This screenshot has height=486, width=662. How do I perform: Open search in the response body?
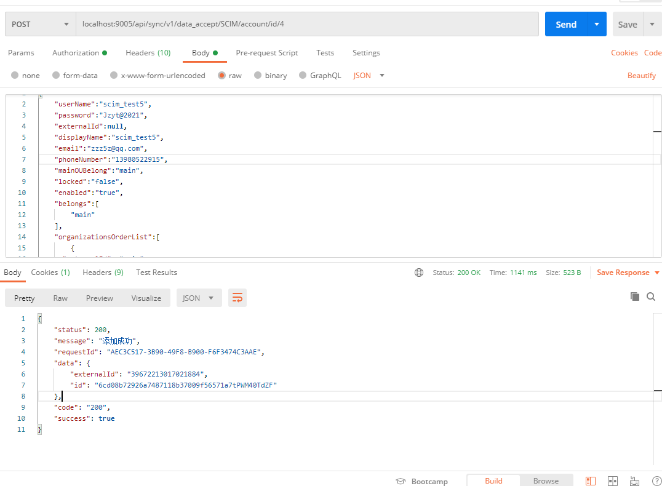click(x=651, y=297)
